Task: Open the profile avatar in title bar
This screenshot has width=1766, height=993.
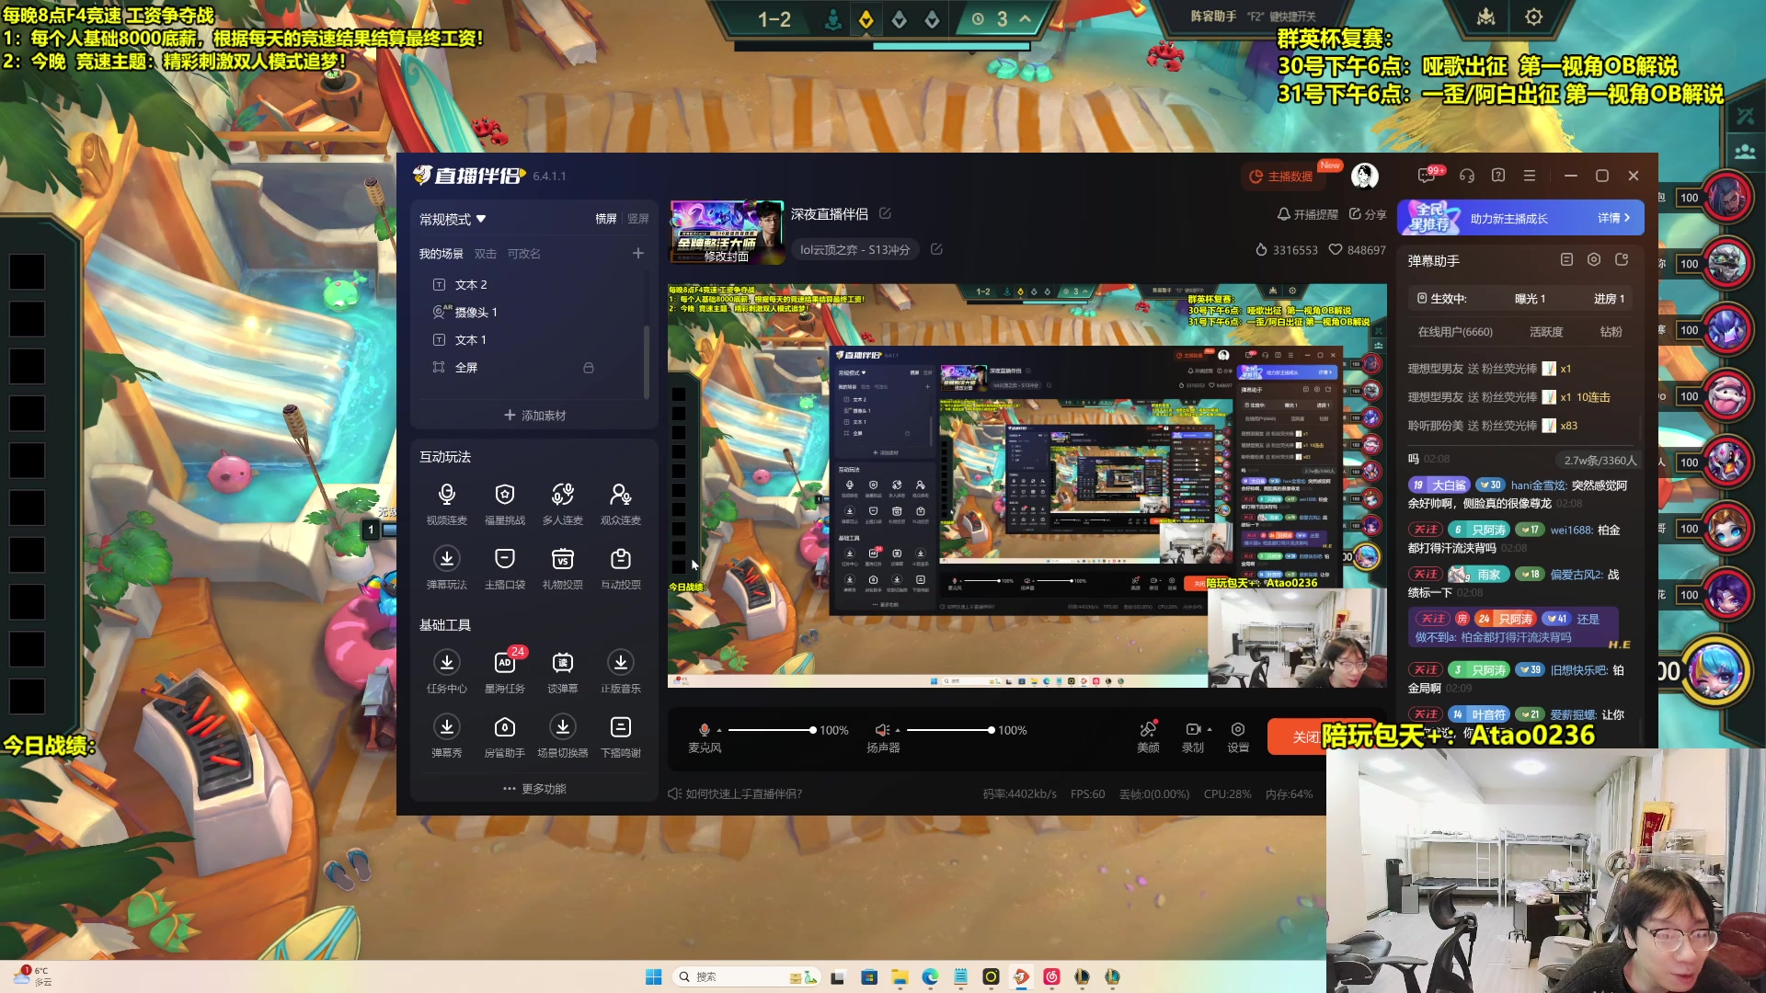Action: 1365,176
